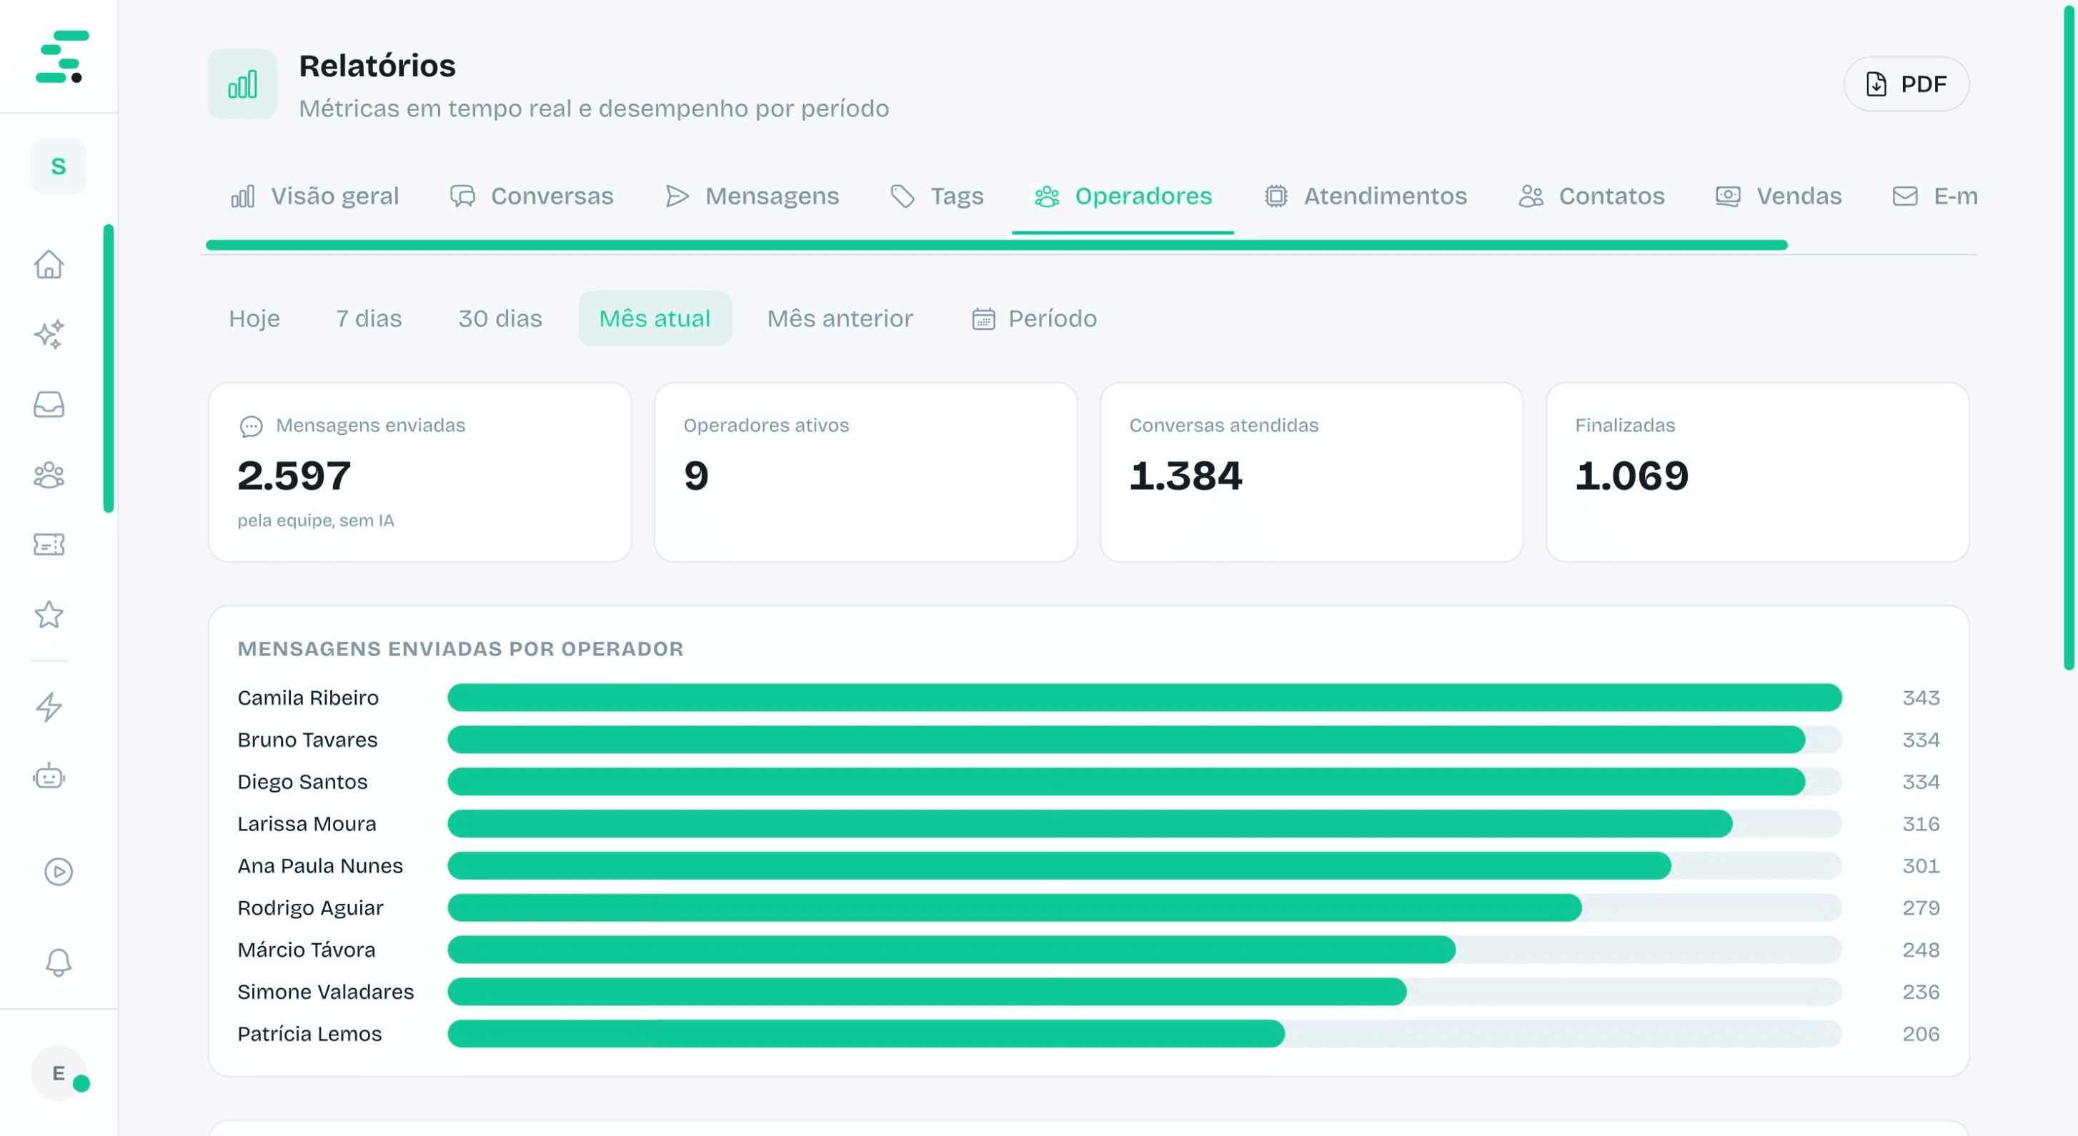Select the Mês anterior period filter
Image resolution: width=2078 pixels, height=1136 pixels.
(840, 318)
